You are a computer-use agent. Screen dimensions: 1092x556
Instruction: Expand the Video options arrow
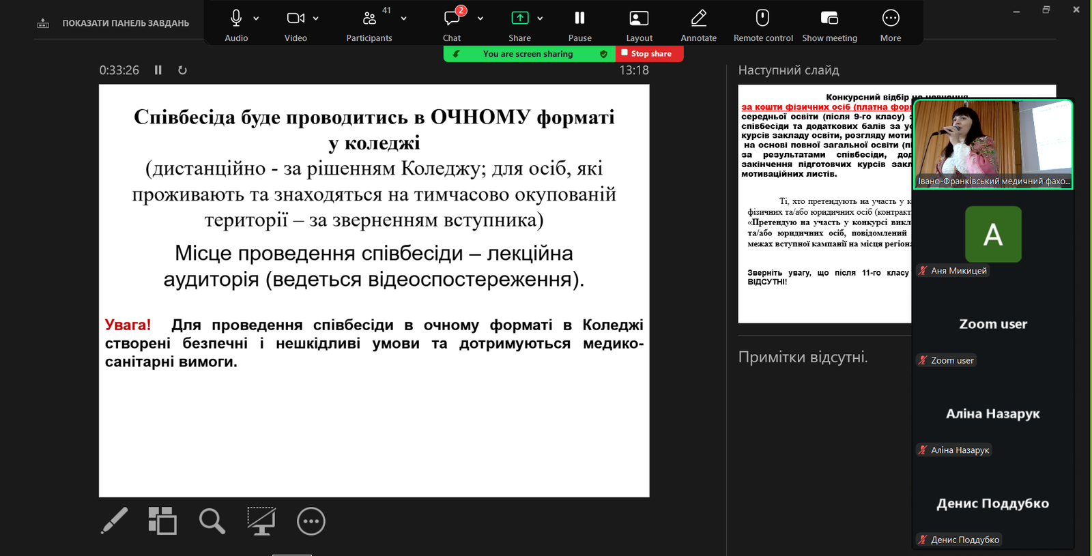coord(316,18)
